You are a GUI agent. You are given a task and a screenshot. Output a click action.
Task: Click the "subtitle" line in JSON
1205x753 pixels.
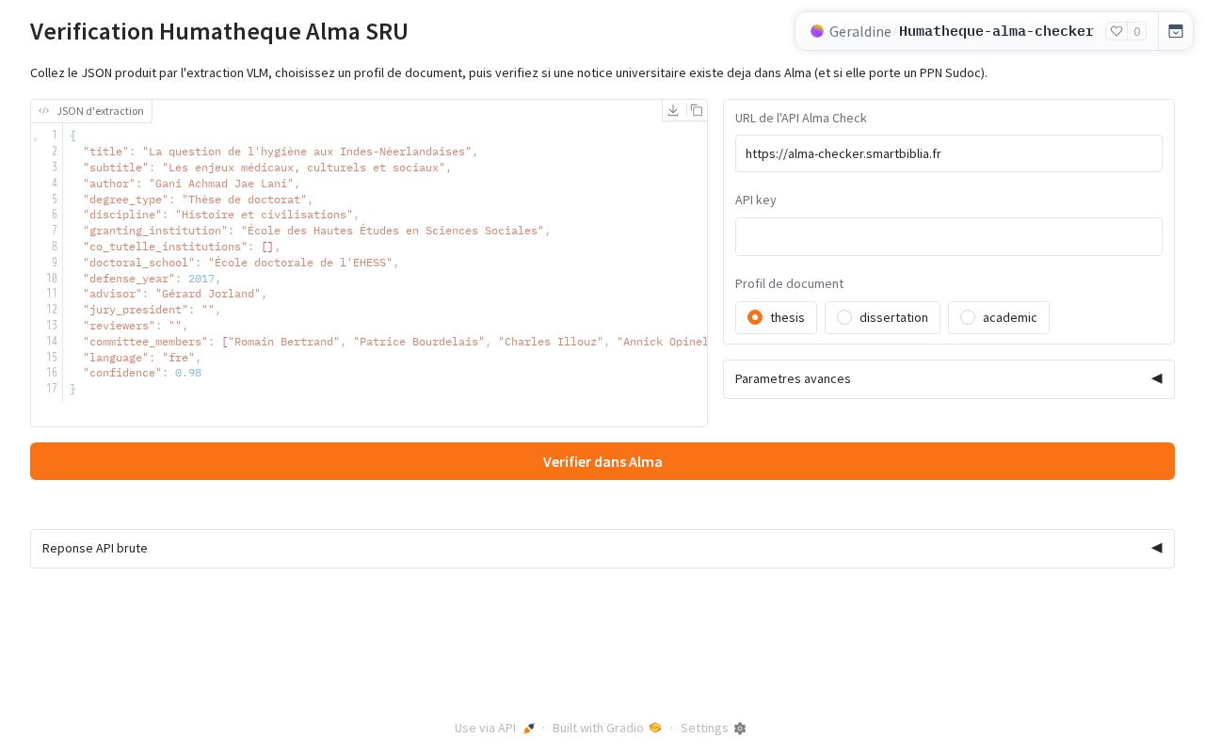click(x=267, y=168)
